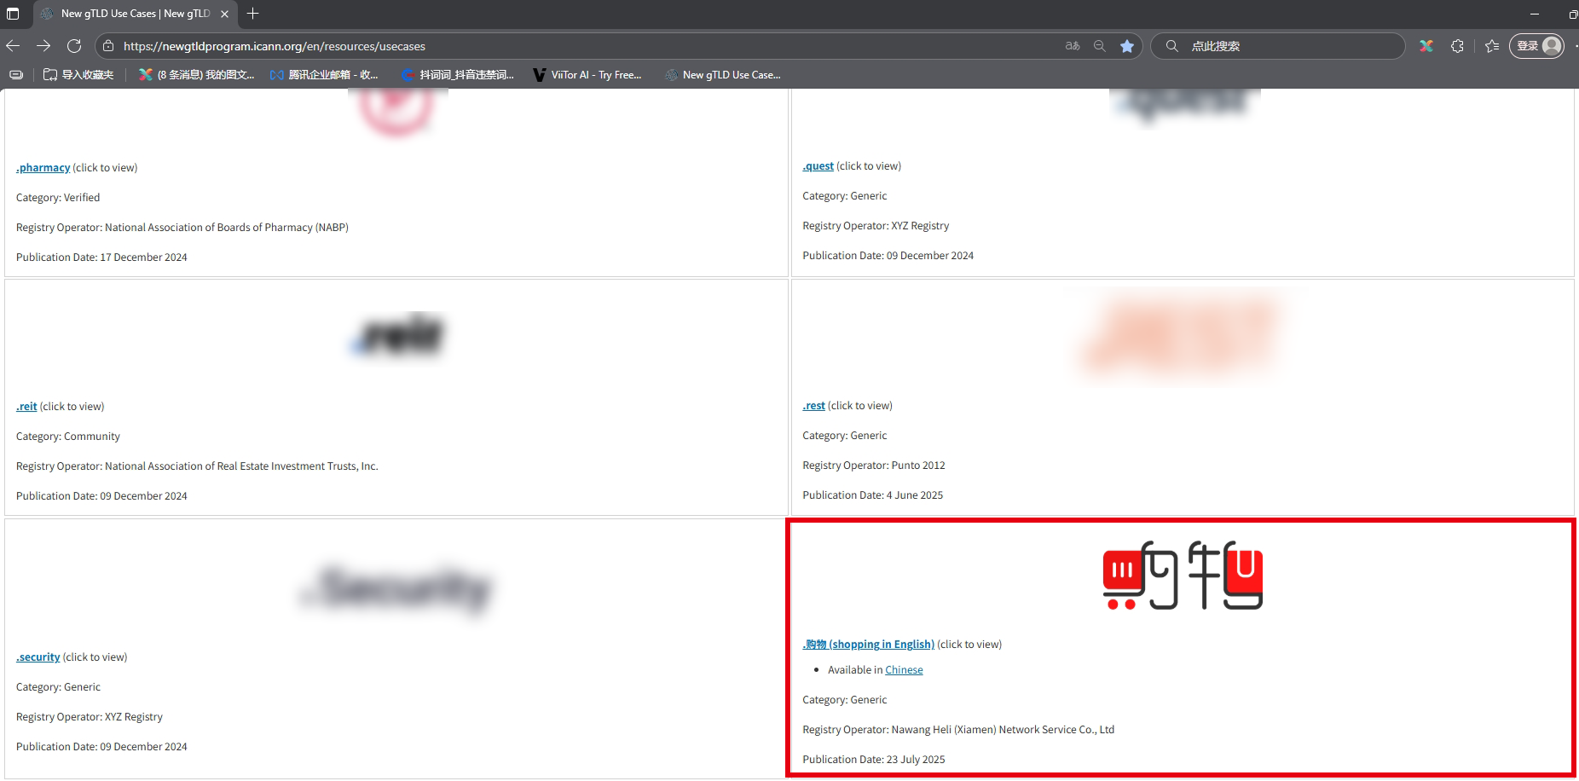Open the .pharmacy use case link

pyautogui.click(x=43, y=168)
